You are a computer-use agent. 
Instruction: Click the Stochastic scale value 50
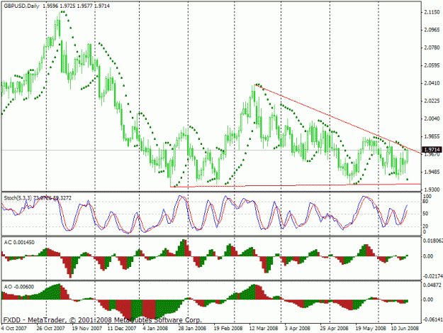(x=425, y=214)
